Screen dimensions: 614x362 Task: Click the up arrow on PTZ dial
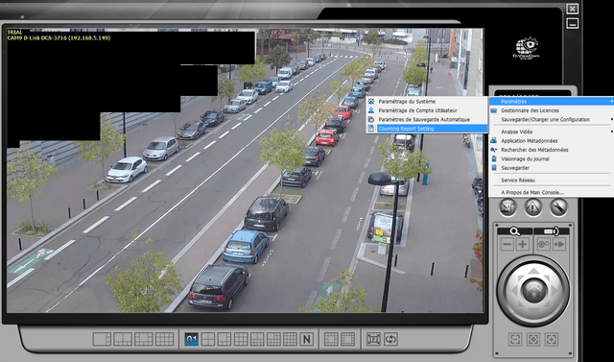(x=534, y=271)
